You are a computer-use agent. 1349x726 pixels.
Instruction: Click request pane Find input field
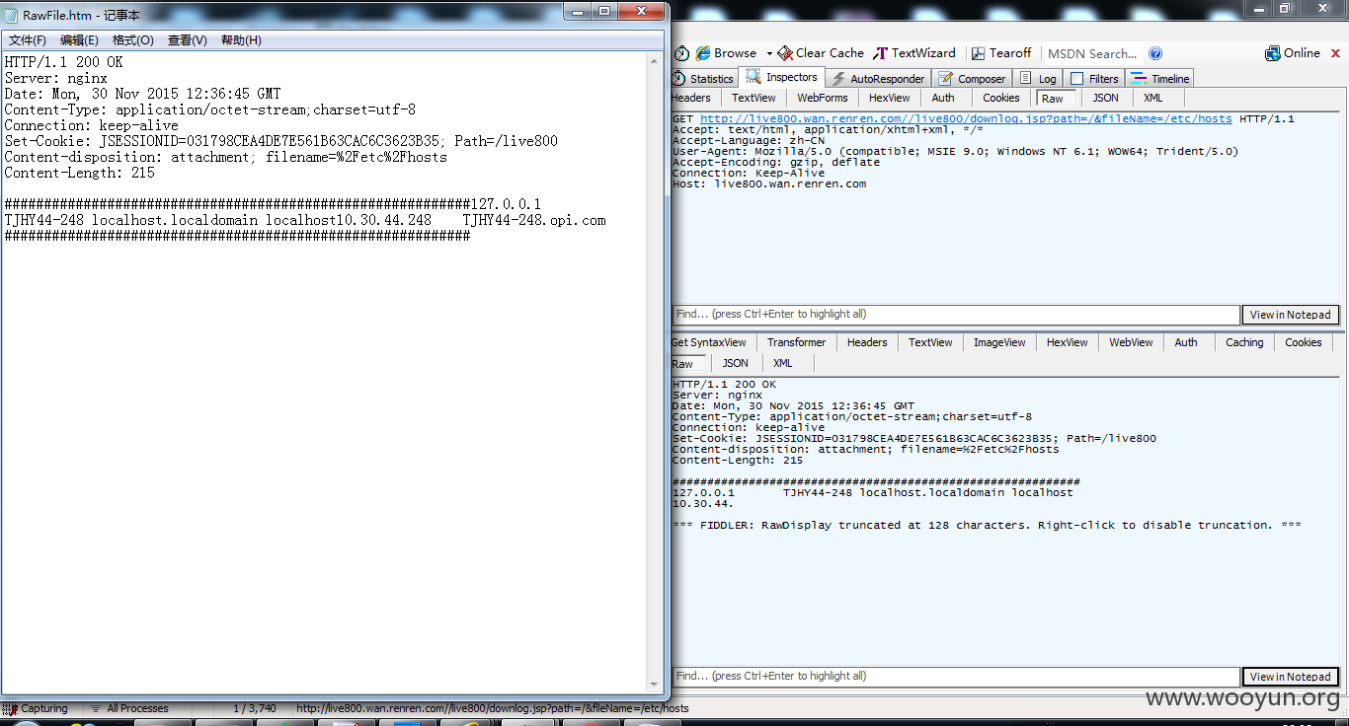[x=955, y=315]
